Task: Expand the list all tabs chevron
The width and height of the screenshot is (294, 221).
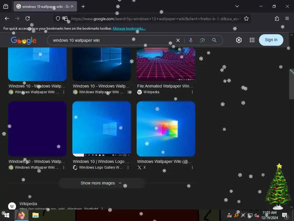Action: (237, 6)
